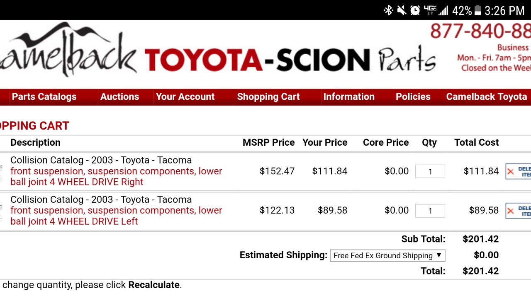This screenshot has height=298, width=531.
Task: Delete the Right lower ball joint item
Action: [x=518, y=171]
